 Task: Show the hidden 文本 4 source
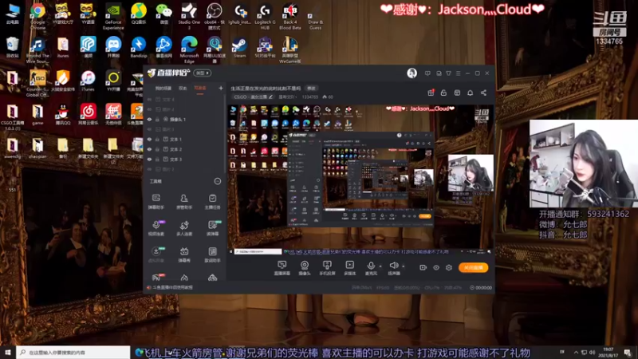click(x=149, y=99)
